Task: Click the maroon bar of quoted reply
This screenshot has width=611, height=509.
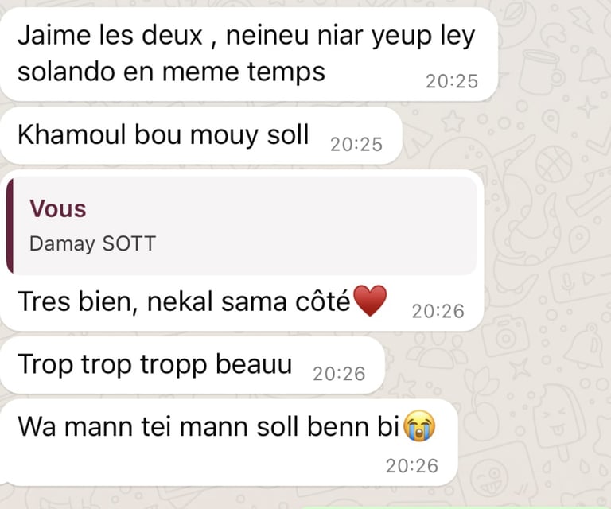Action: pos(10,226)
